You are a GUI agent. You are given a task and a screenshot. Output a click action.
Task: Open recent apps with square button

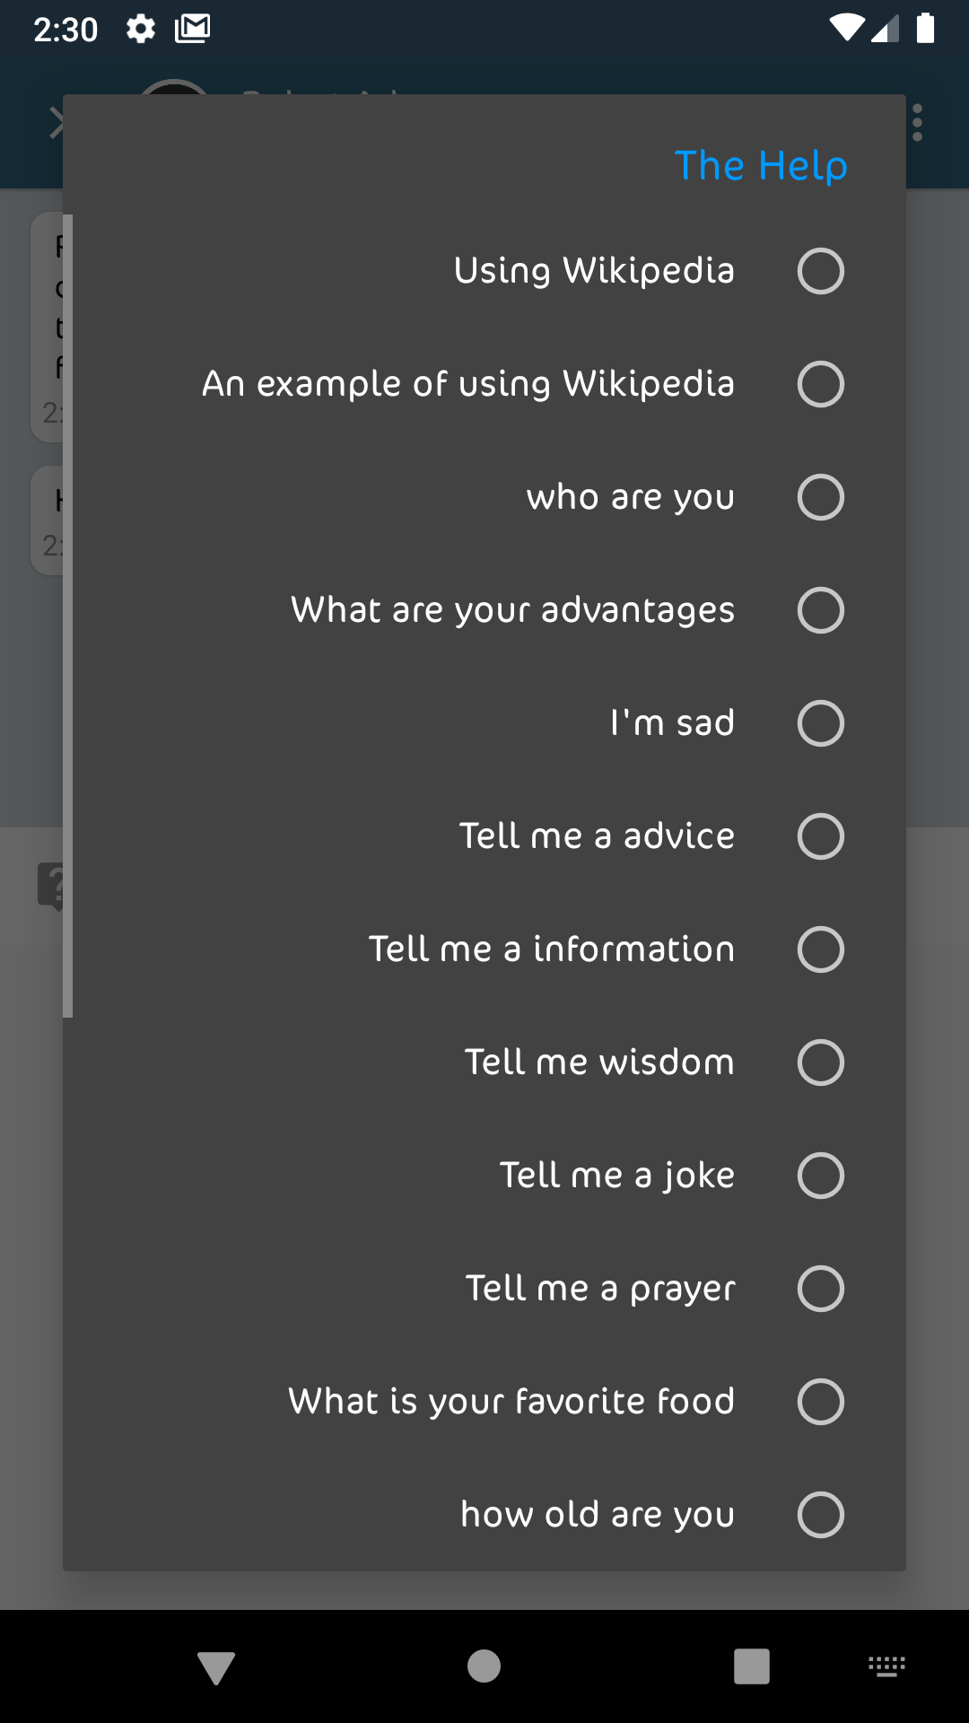click(752, 1666)
